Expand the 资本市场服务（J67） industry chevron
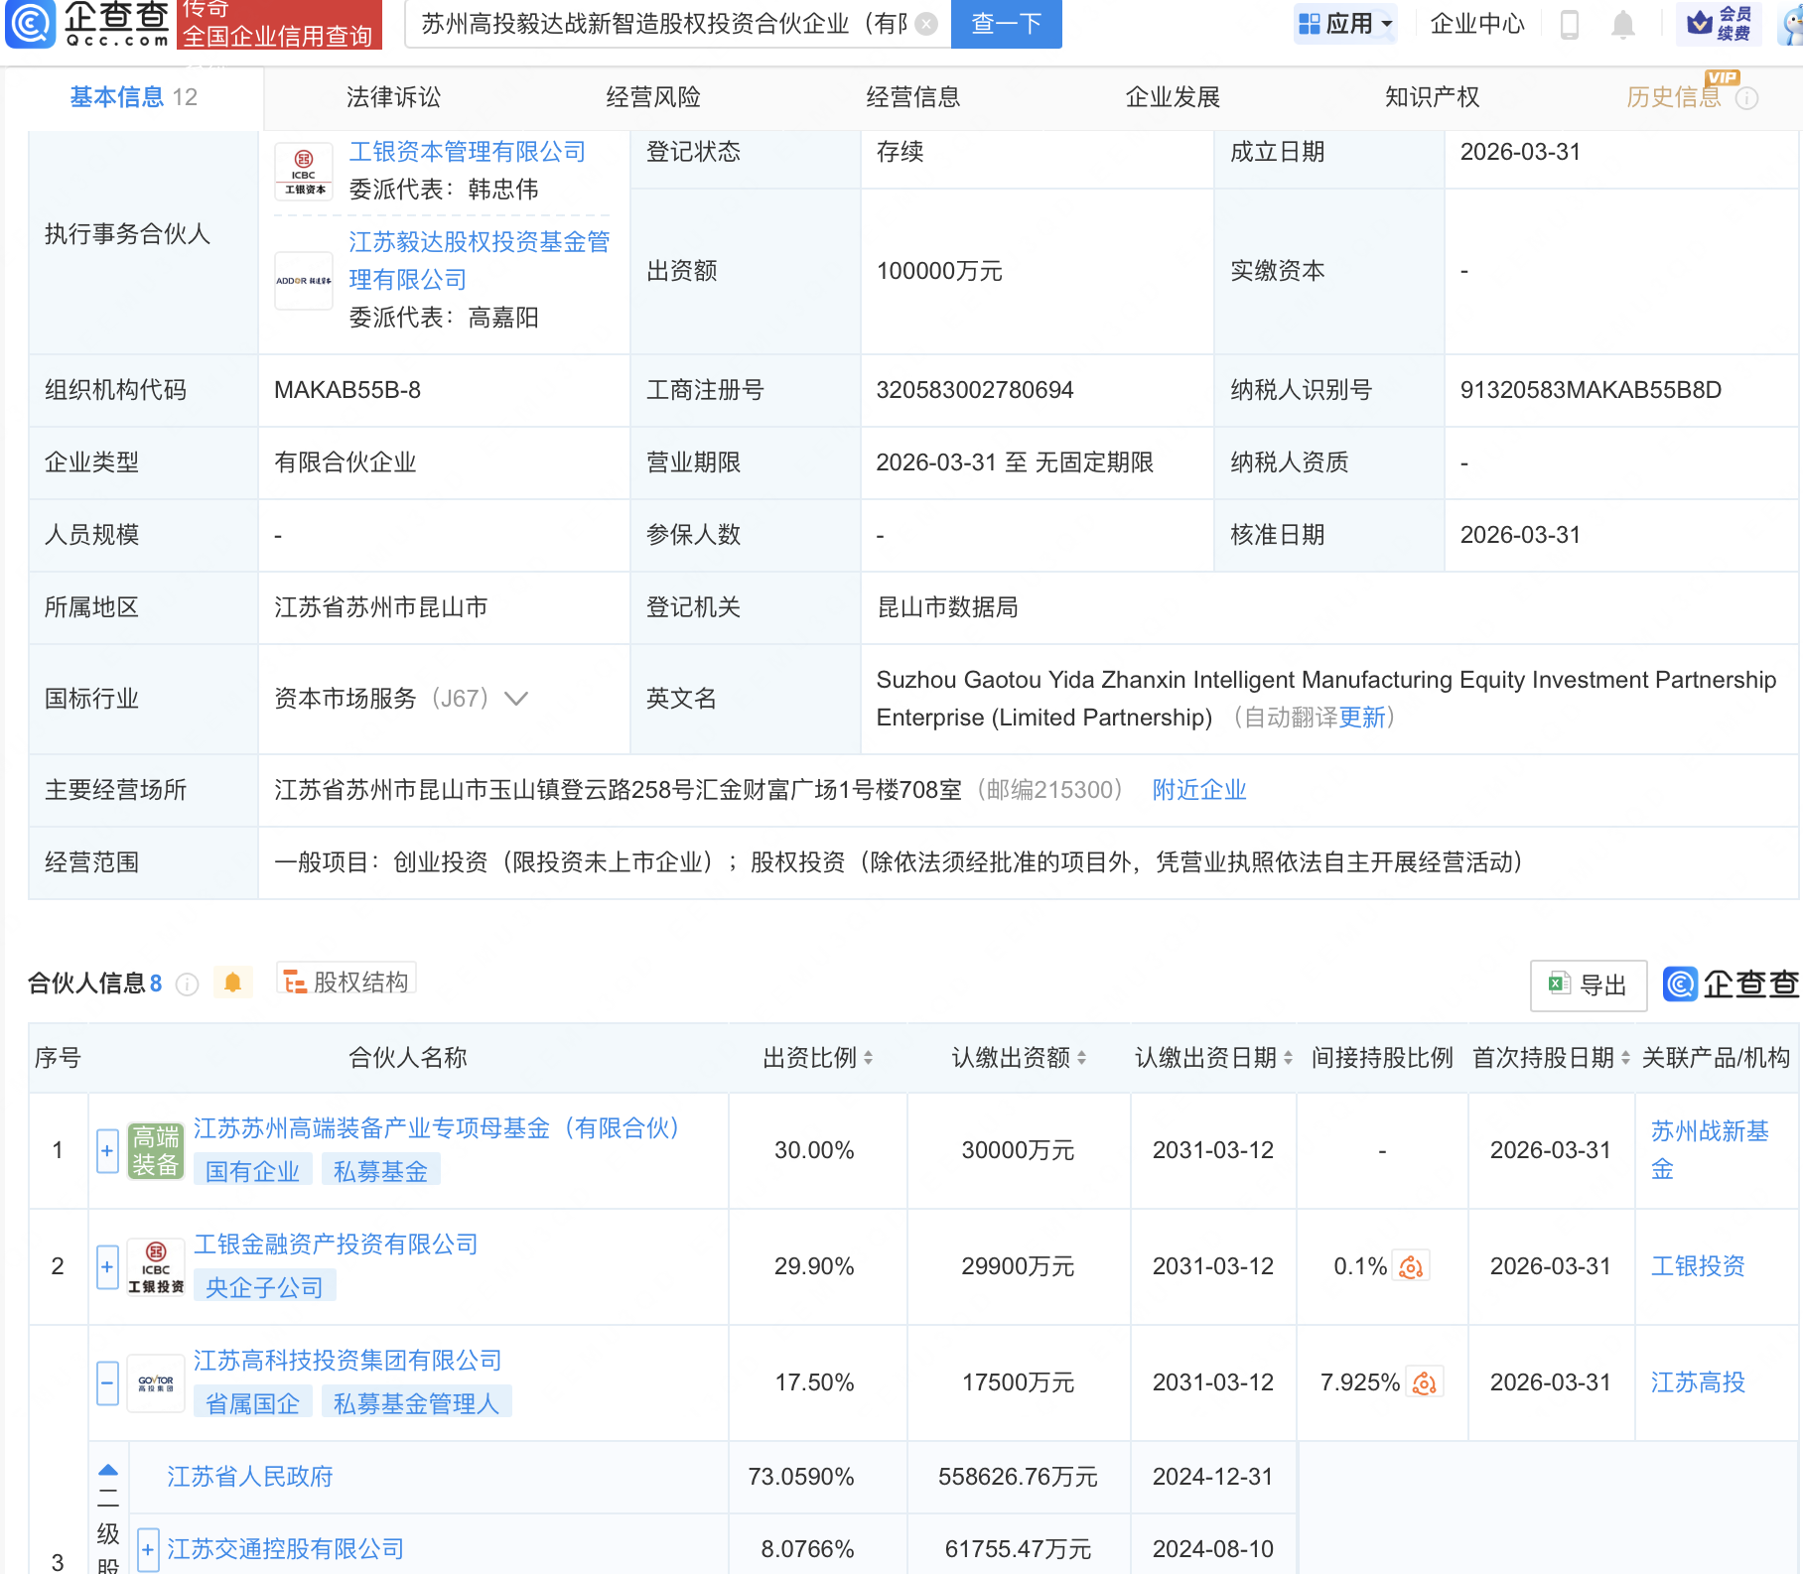1803x1574 pixels. click(515, 698)
